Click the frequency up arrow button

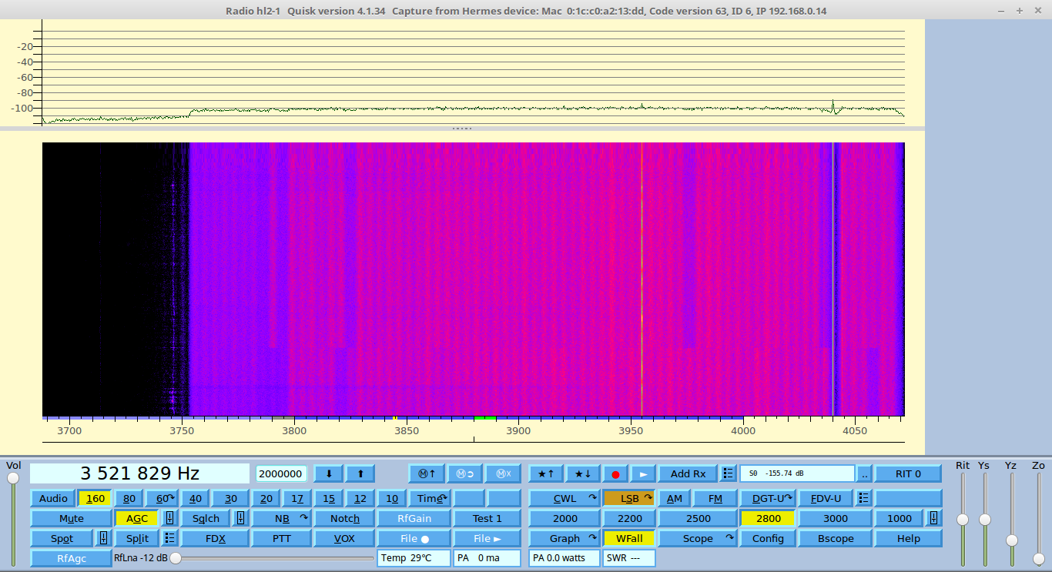[360, 473]
